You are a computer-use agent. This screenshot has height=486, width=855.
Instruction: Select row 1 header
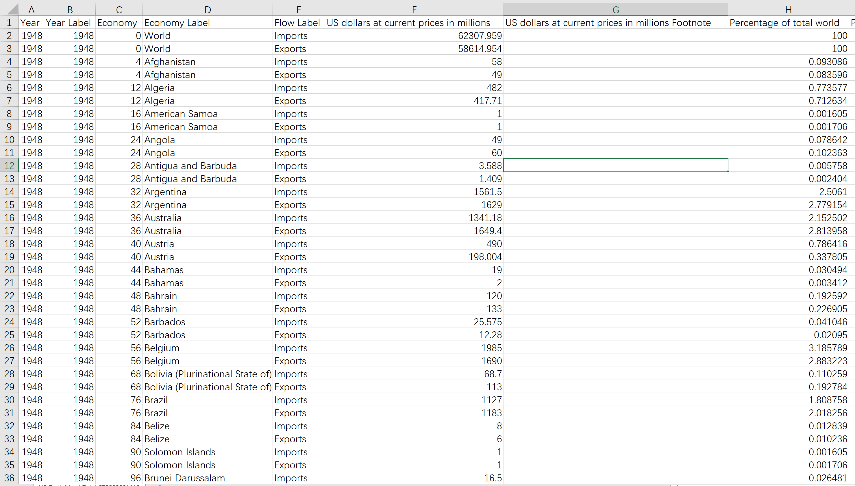pyautogui.click(x=9, y=23)
